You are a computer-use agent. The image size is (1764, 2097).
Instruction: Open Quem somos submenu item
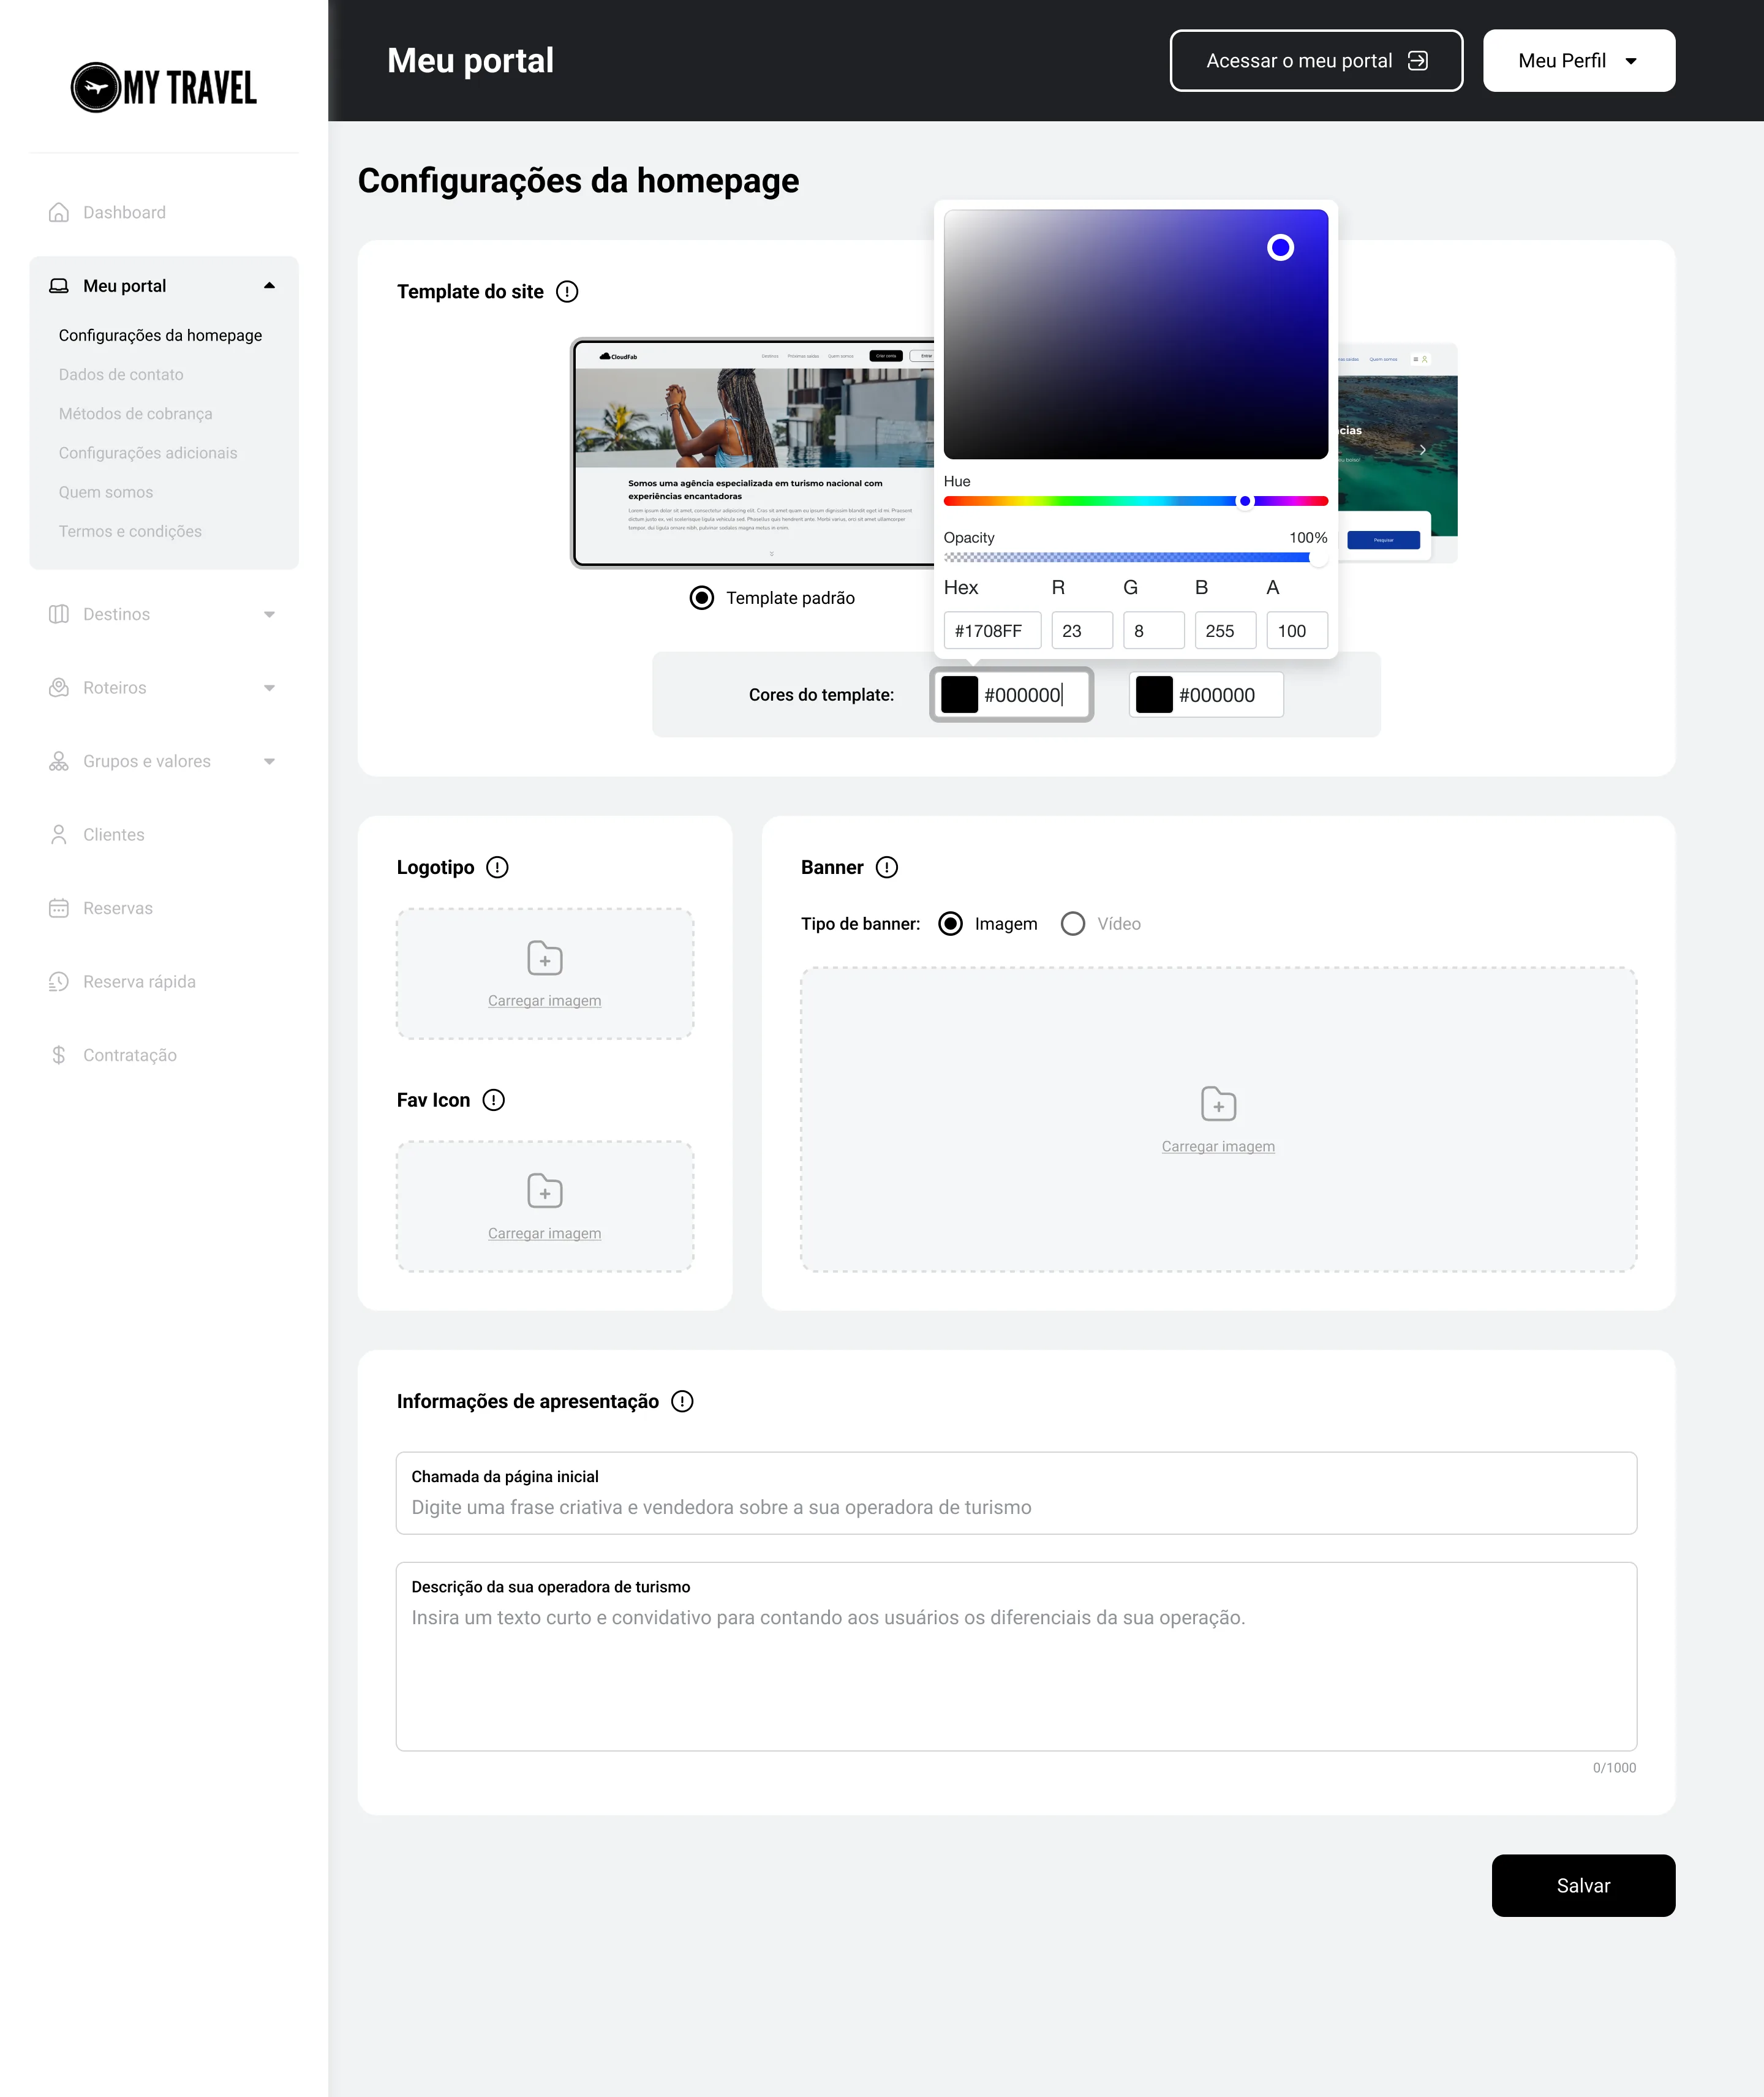(x=106, y=492)
